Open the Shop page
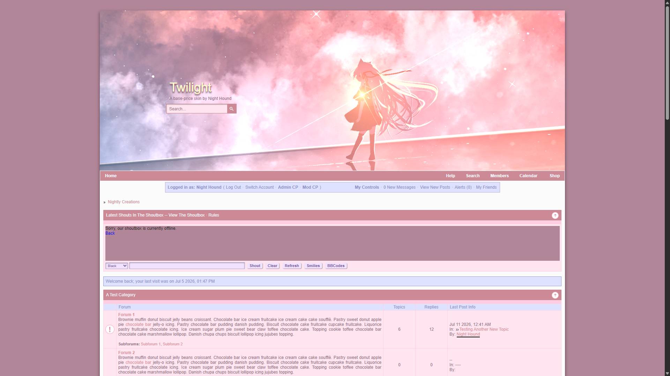This screenshot has height=376, width=670. click(x=554, y=176)
